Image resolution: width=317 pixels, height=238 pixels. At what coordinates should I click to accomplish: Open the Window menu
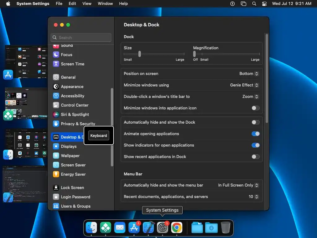[x=105, y=4]
